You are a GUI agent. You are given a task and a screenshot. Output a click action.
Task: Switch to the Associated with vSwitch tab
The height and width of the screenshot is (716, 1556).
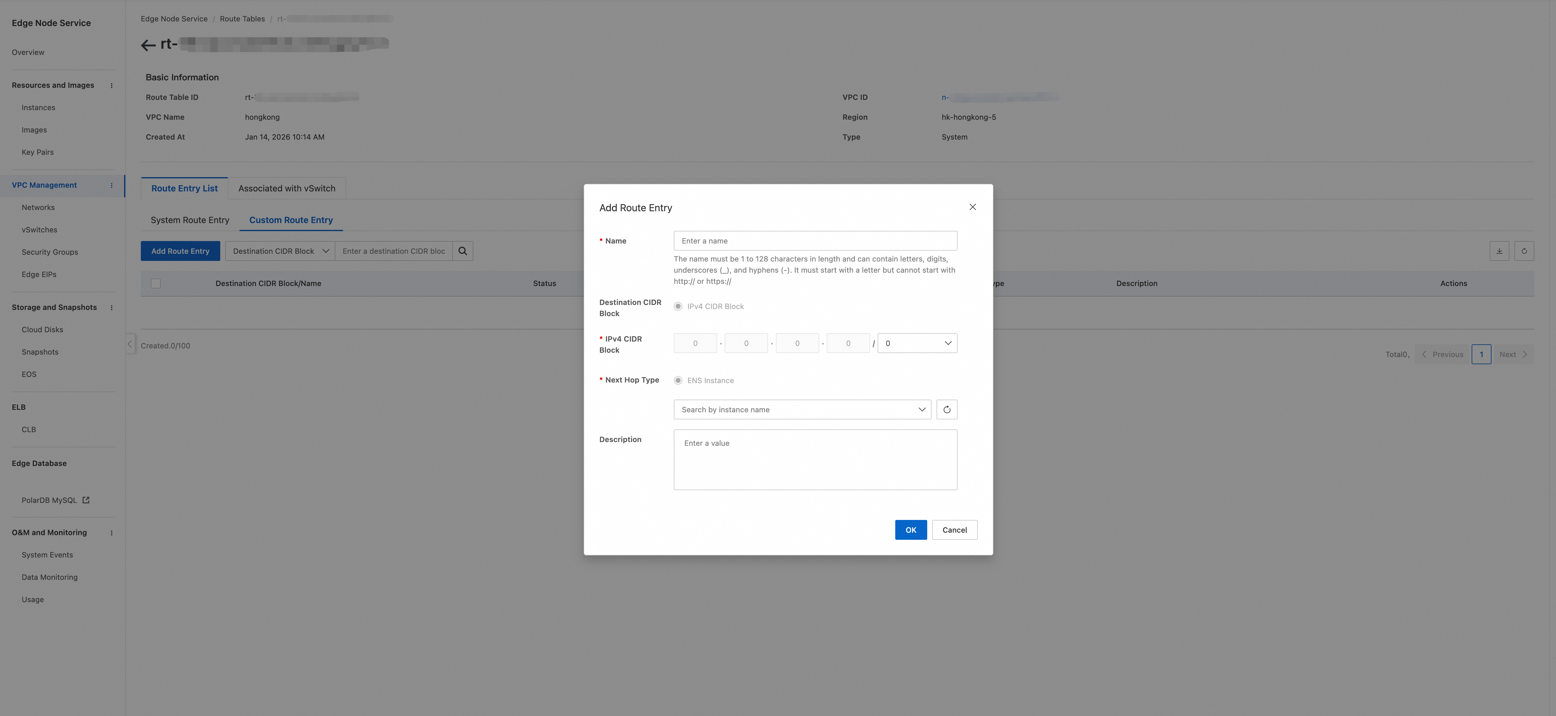tap(287, 189)
